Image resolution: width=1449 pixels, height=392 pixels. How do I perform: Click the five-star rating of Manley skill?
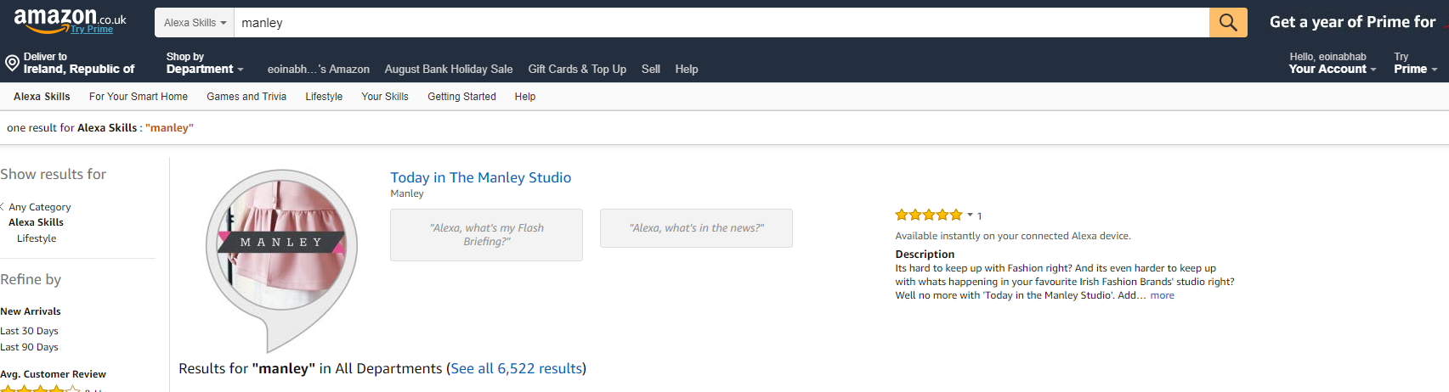point(928,216)
